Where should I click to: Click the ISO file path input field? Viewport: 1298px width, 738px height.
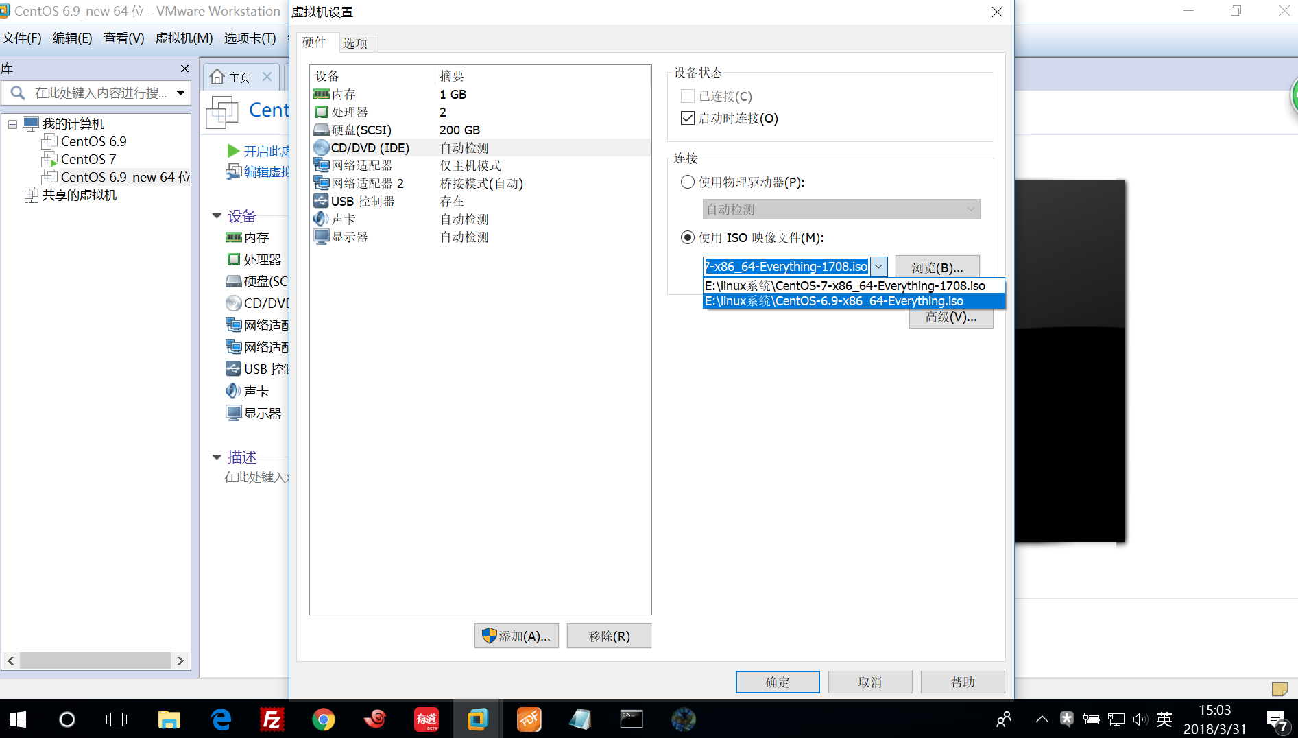(786, 266)
